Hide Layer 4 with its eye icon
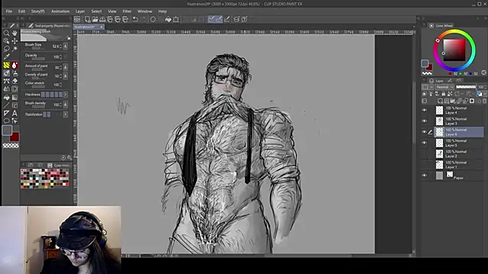 424,110
